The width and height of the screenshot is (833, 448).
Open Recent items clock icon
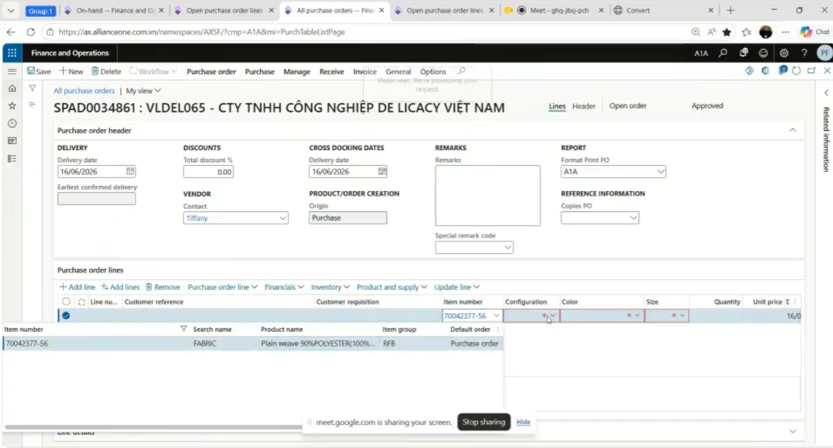12,123
